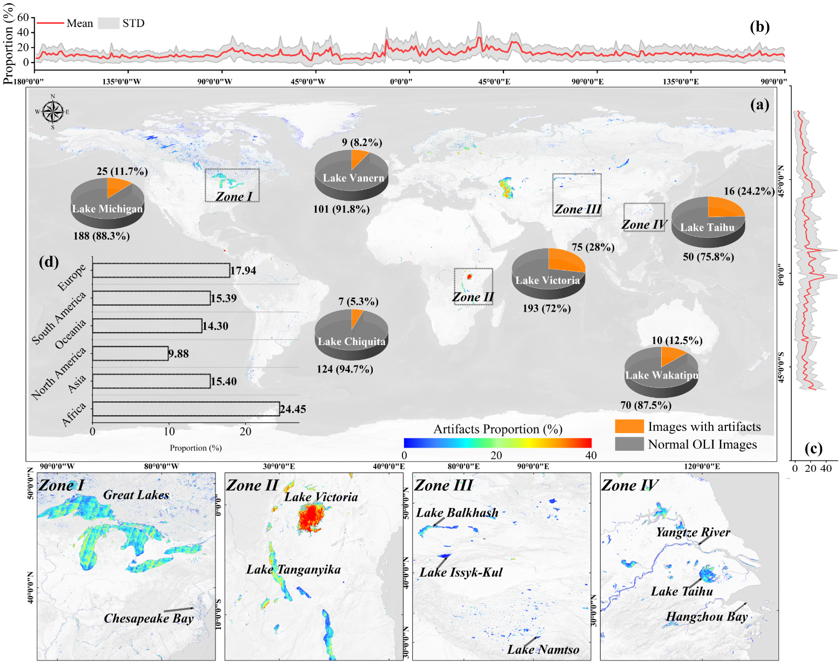Click the Lake Victoria pie chart
The image size is (840, 662).
coord(548,273)
